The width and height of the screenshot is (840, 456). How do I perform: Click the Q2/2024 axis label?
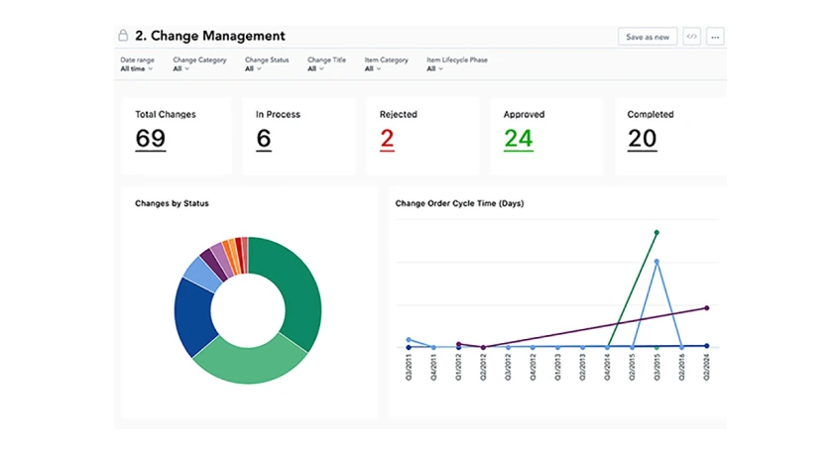pyautogui.click(x=706, y=368)
